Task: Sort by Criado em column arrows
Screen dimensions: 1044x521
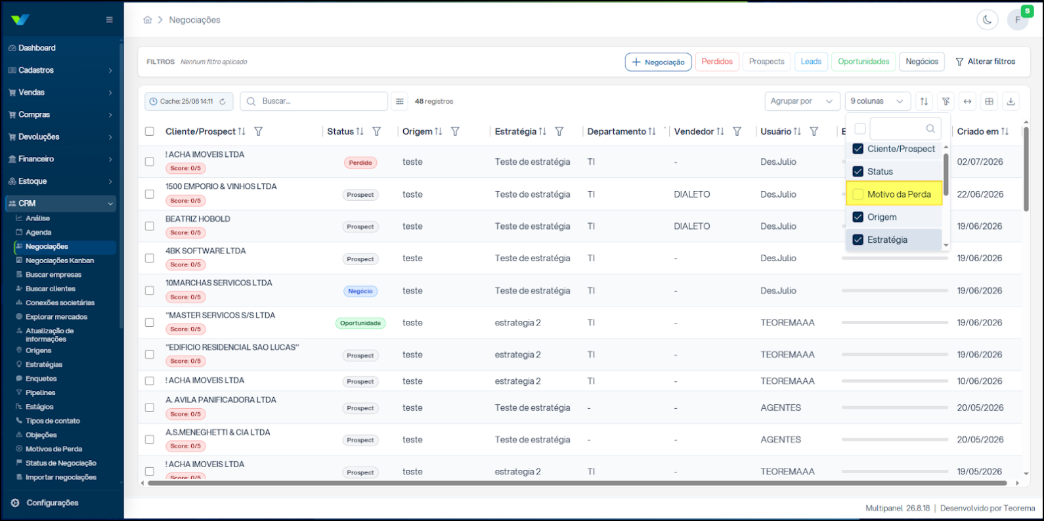Action: click(1005, 131)
